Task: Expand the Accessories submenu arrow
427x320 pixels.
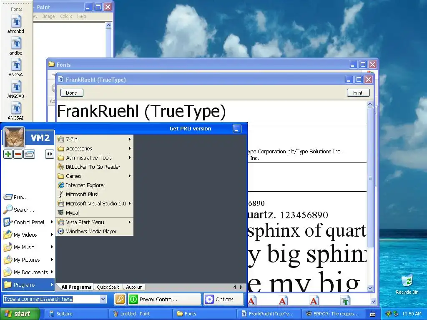Action: click(x=130, y=149)
